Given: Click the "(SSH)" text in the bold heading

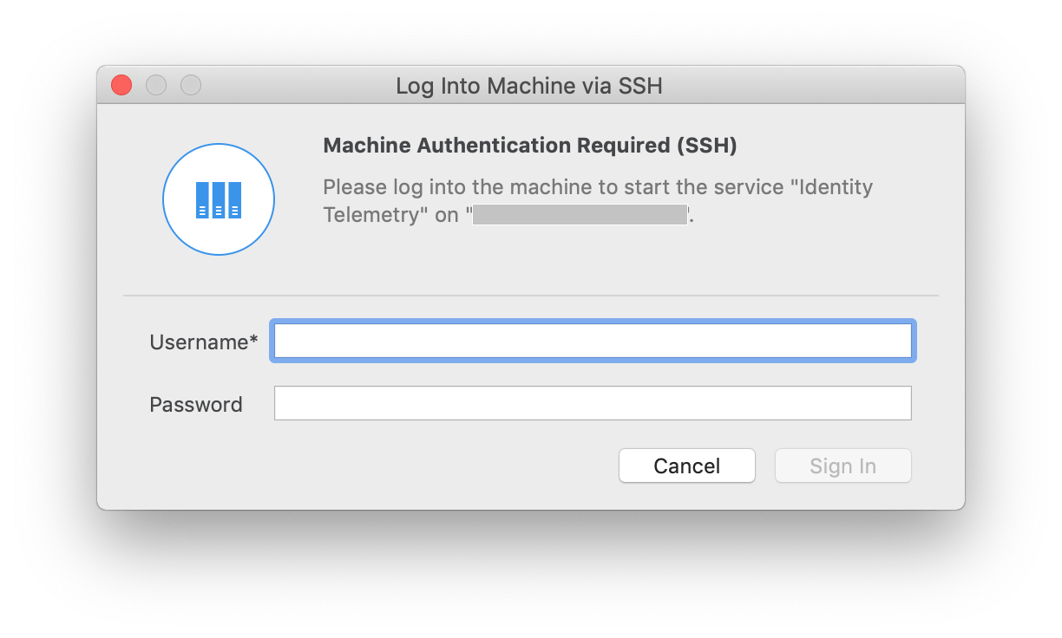Looking at the screenshot, I should tap(705, 145).
